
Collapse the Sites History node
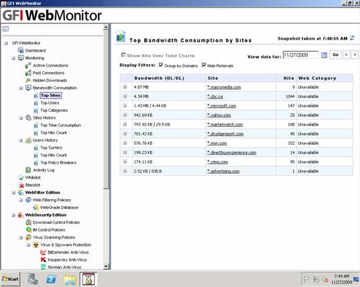tap(21, 118)
